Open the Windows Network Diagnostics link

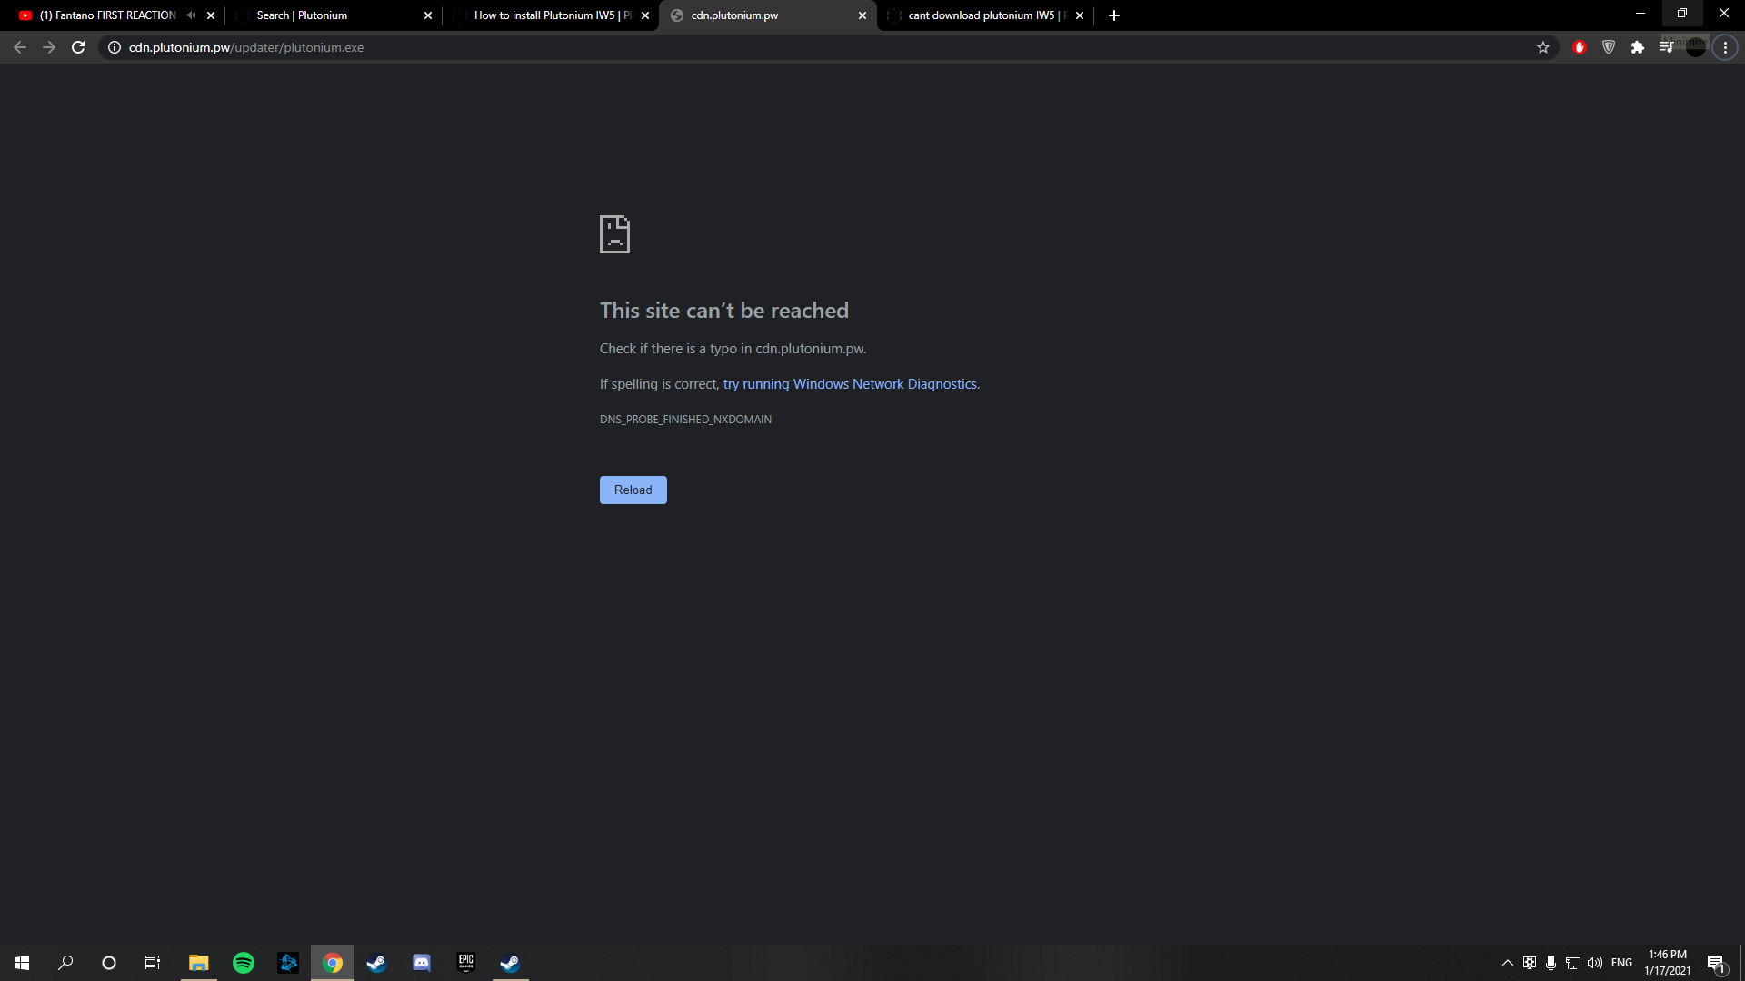point(850,385)
